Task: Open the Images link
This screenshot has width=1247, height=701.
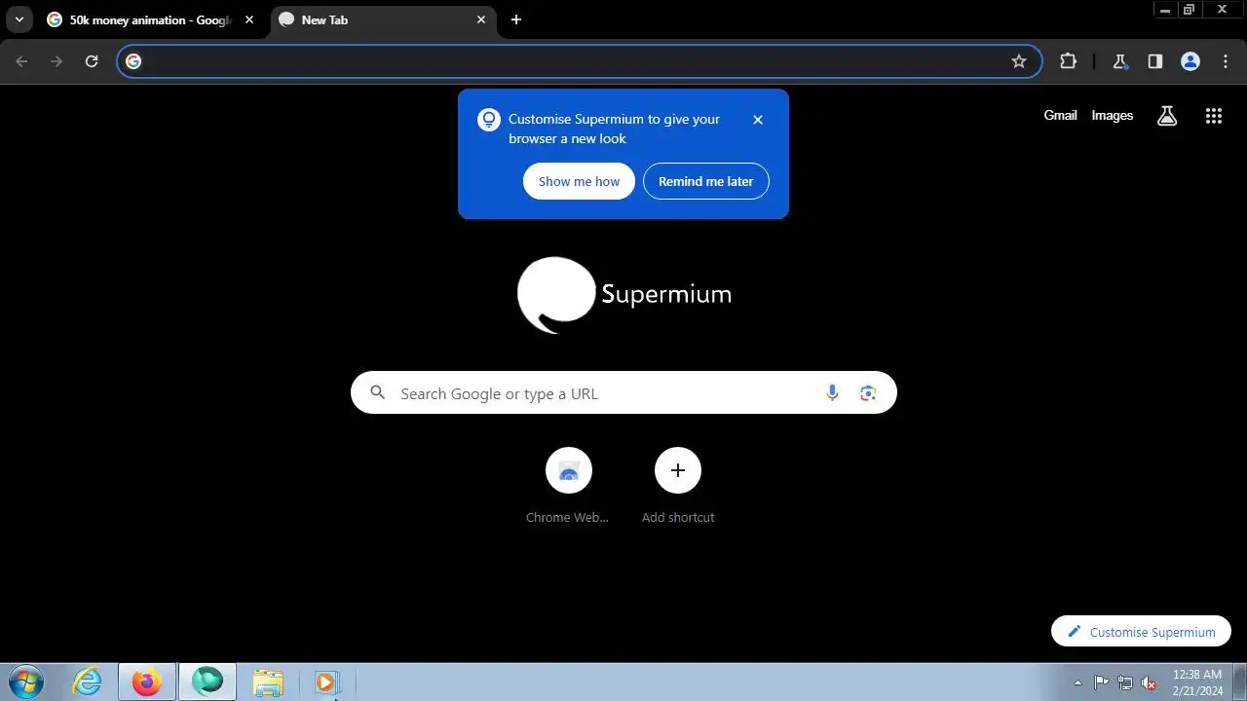Action: [1113, 115]
